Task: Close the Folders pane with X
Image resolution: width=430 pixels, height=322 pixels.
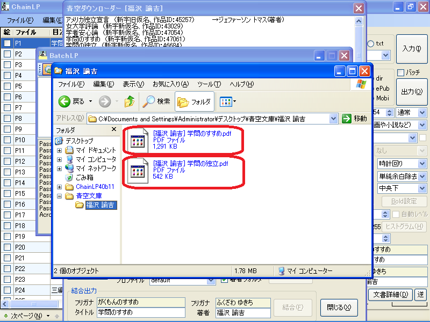Action: pyautogui.click(x=114, y=129)
